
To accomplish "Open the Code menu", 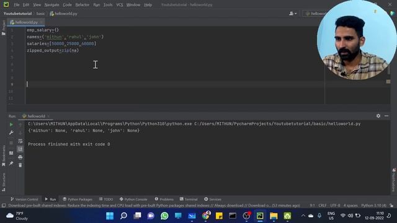I will (67, 5).
